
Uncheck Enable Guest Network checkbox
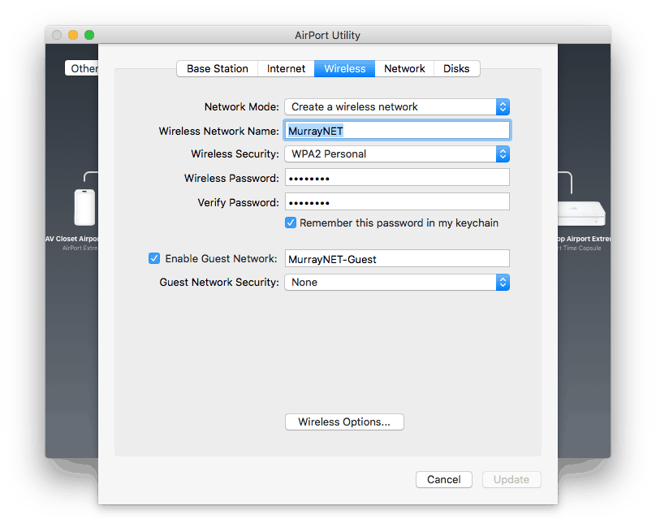pos(154,258)
